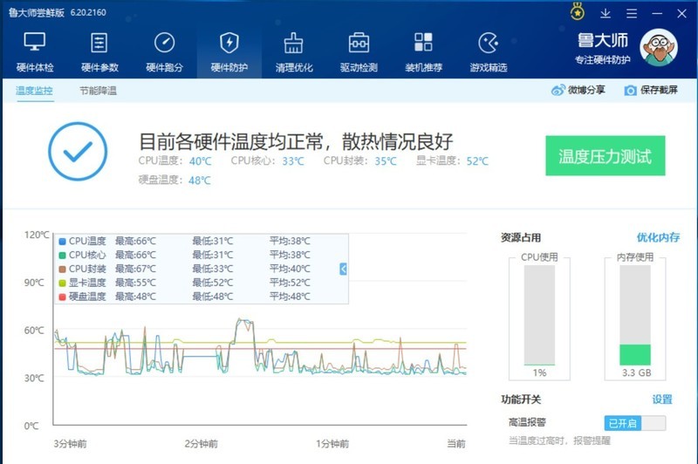Open the 设置 link under 功能开关

[x=662, y=399]
